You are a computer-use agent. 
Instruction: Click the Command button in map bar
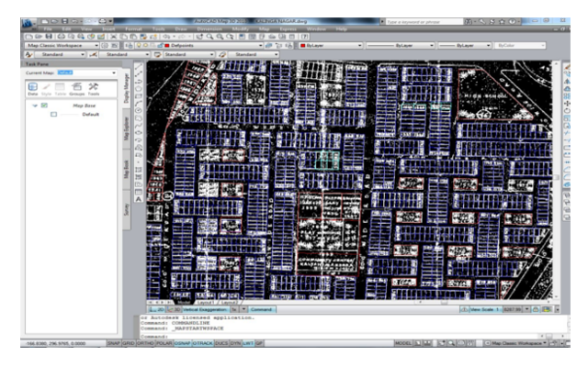(261, 309)
